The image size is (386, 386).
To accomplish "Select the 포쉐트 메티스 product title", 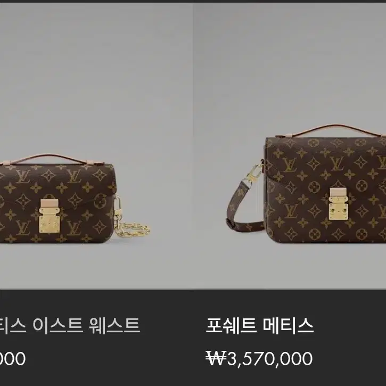I will point(260,325).
